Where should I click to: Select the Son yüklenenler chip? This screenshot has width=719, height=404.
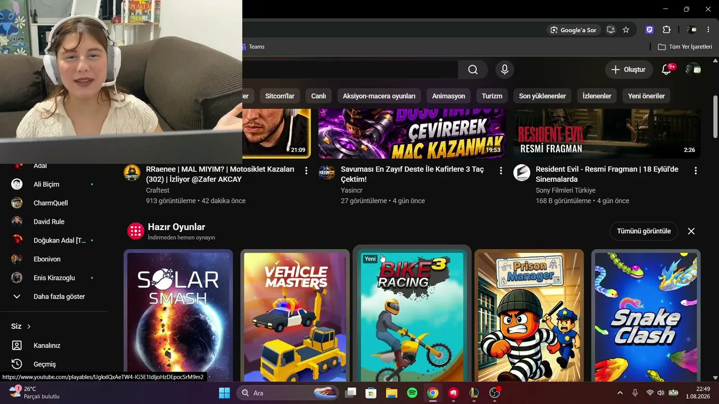click(542, 96)
